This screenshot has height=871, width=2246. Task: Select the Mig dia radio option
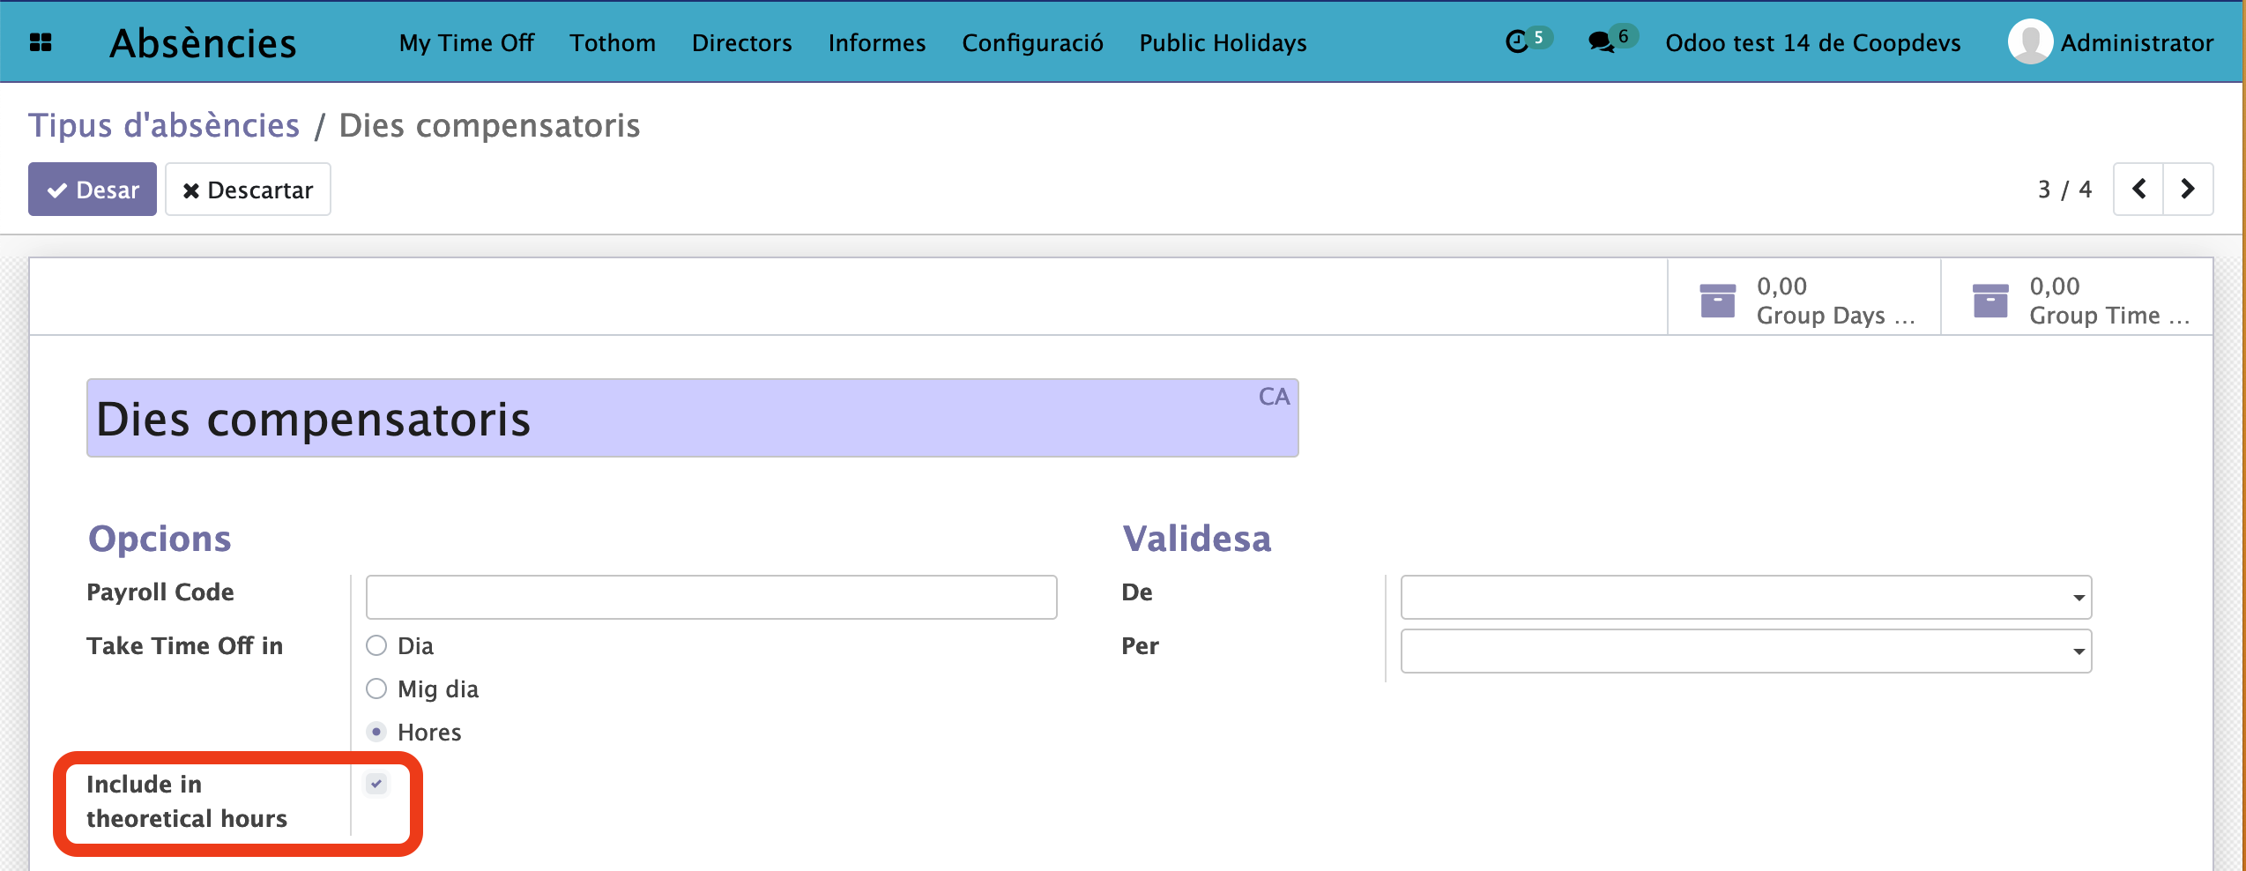click(x=376, y=689)
